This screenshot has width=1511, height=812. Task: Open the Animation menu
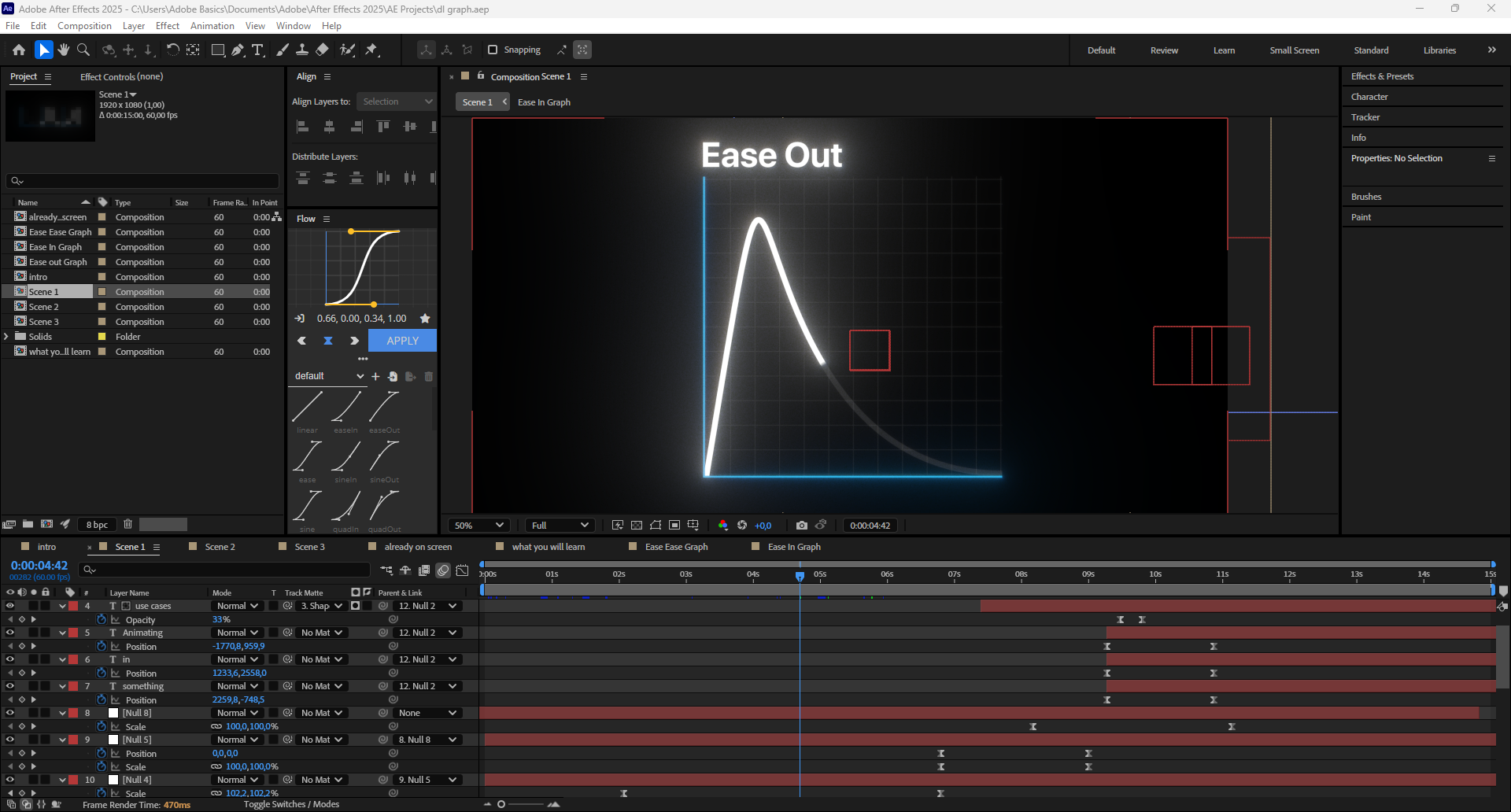pos(212,26)
